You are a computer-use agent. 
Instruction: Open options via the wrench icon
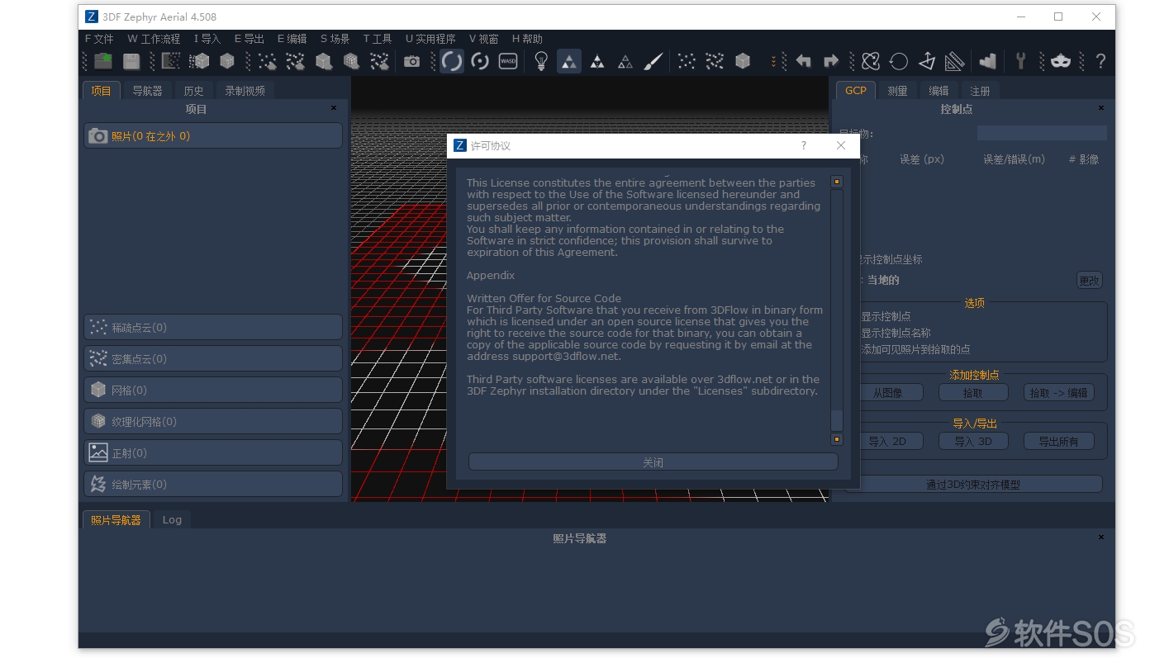point(1021,61)
